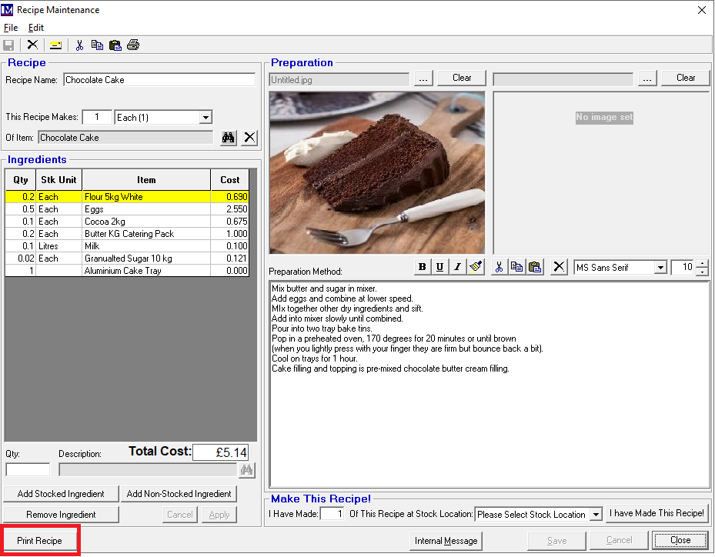715x557 pixels.
Task: Click the binoculars icon next to Description field
Action: (x=247, y=469)
